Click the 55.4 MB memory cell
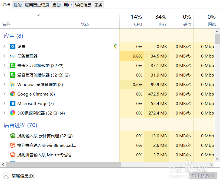 tap(156, 104)
